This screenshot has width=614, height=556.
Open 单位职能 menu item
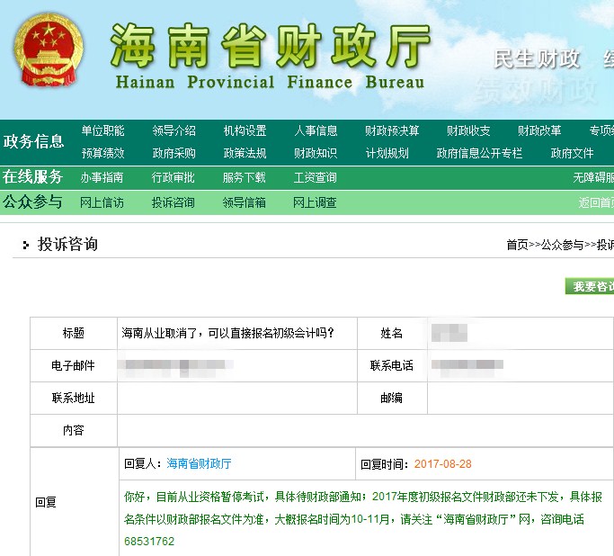(x=102, y=131)
